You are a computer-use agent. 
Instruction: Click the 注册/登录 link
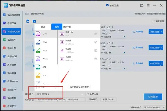click(112, 5)
